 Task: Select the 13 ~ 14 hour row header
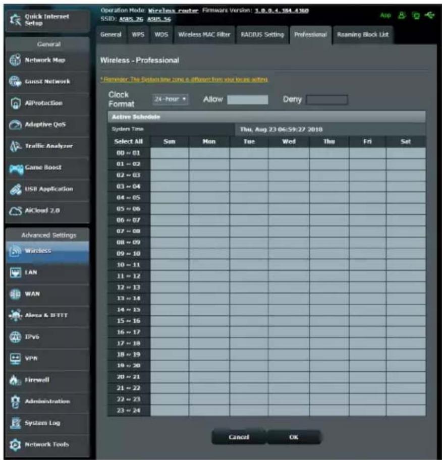coord(129,299)
